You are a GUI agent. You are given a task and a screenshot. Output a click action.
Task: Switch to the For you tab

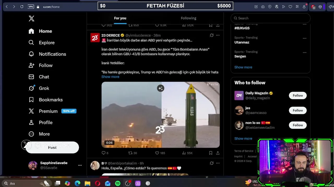point(120,18)
